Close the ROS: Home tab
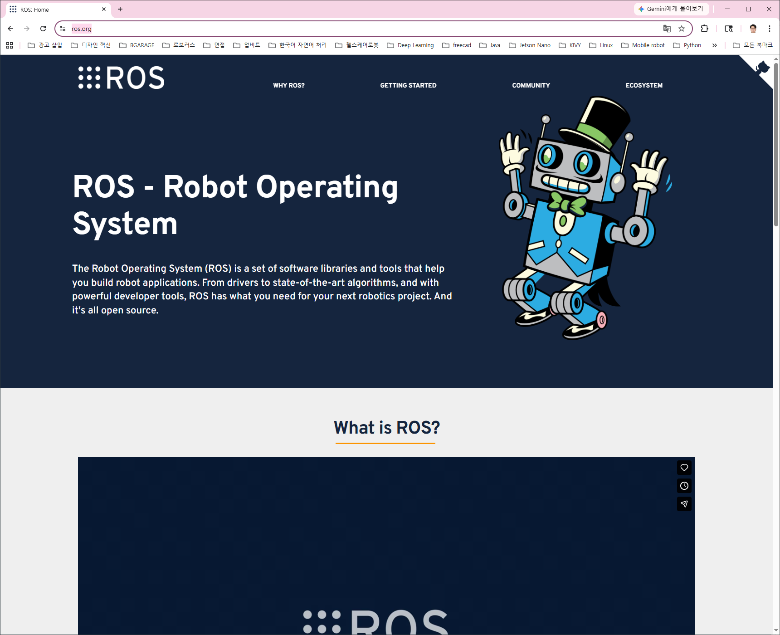This screenshot has width=780, height=635. [x=104, y=9]
